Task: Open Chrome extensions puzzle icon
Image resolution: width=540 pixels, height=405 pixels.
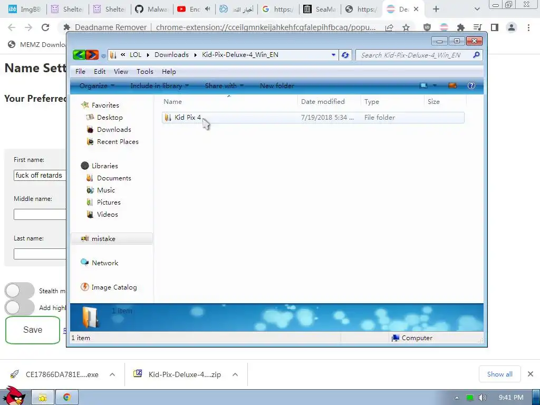Action: point(460,27)
